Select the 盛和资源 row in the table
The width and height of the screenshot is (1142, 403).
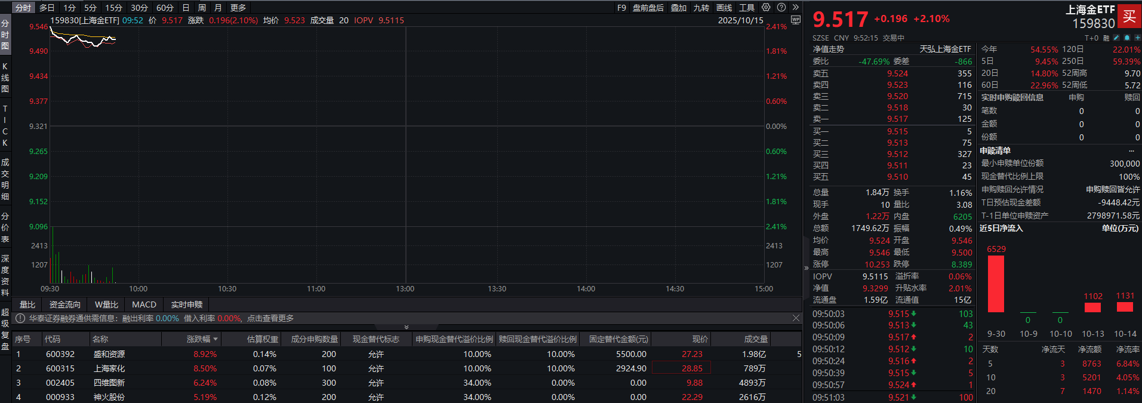109,354
